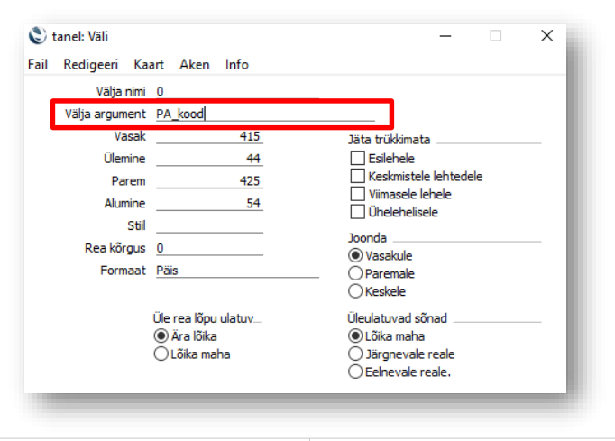Click the Rea kõrgus field
This screenshot has width=615, height=441.
tap(209, 248)
